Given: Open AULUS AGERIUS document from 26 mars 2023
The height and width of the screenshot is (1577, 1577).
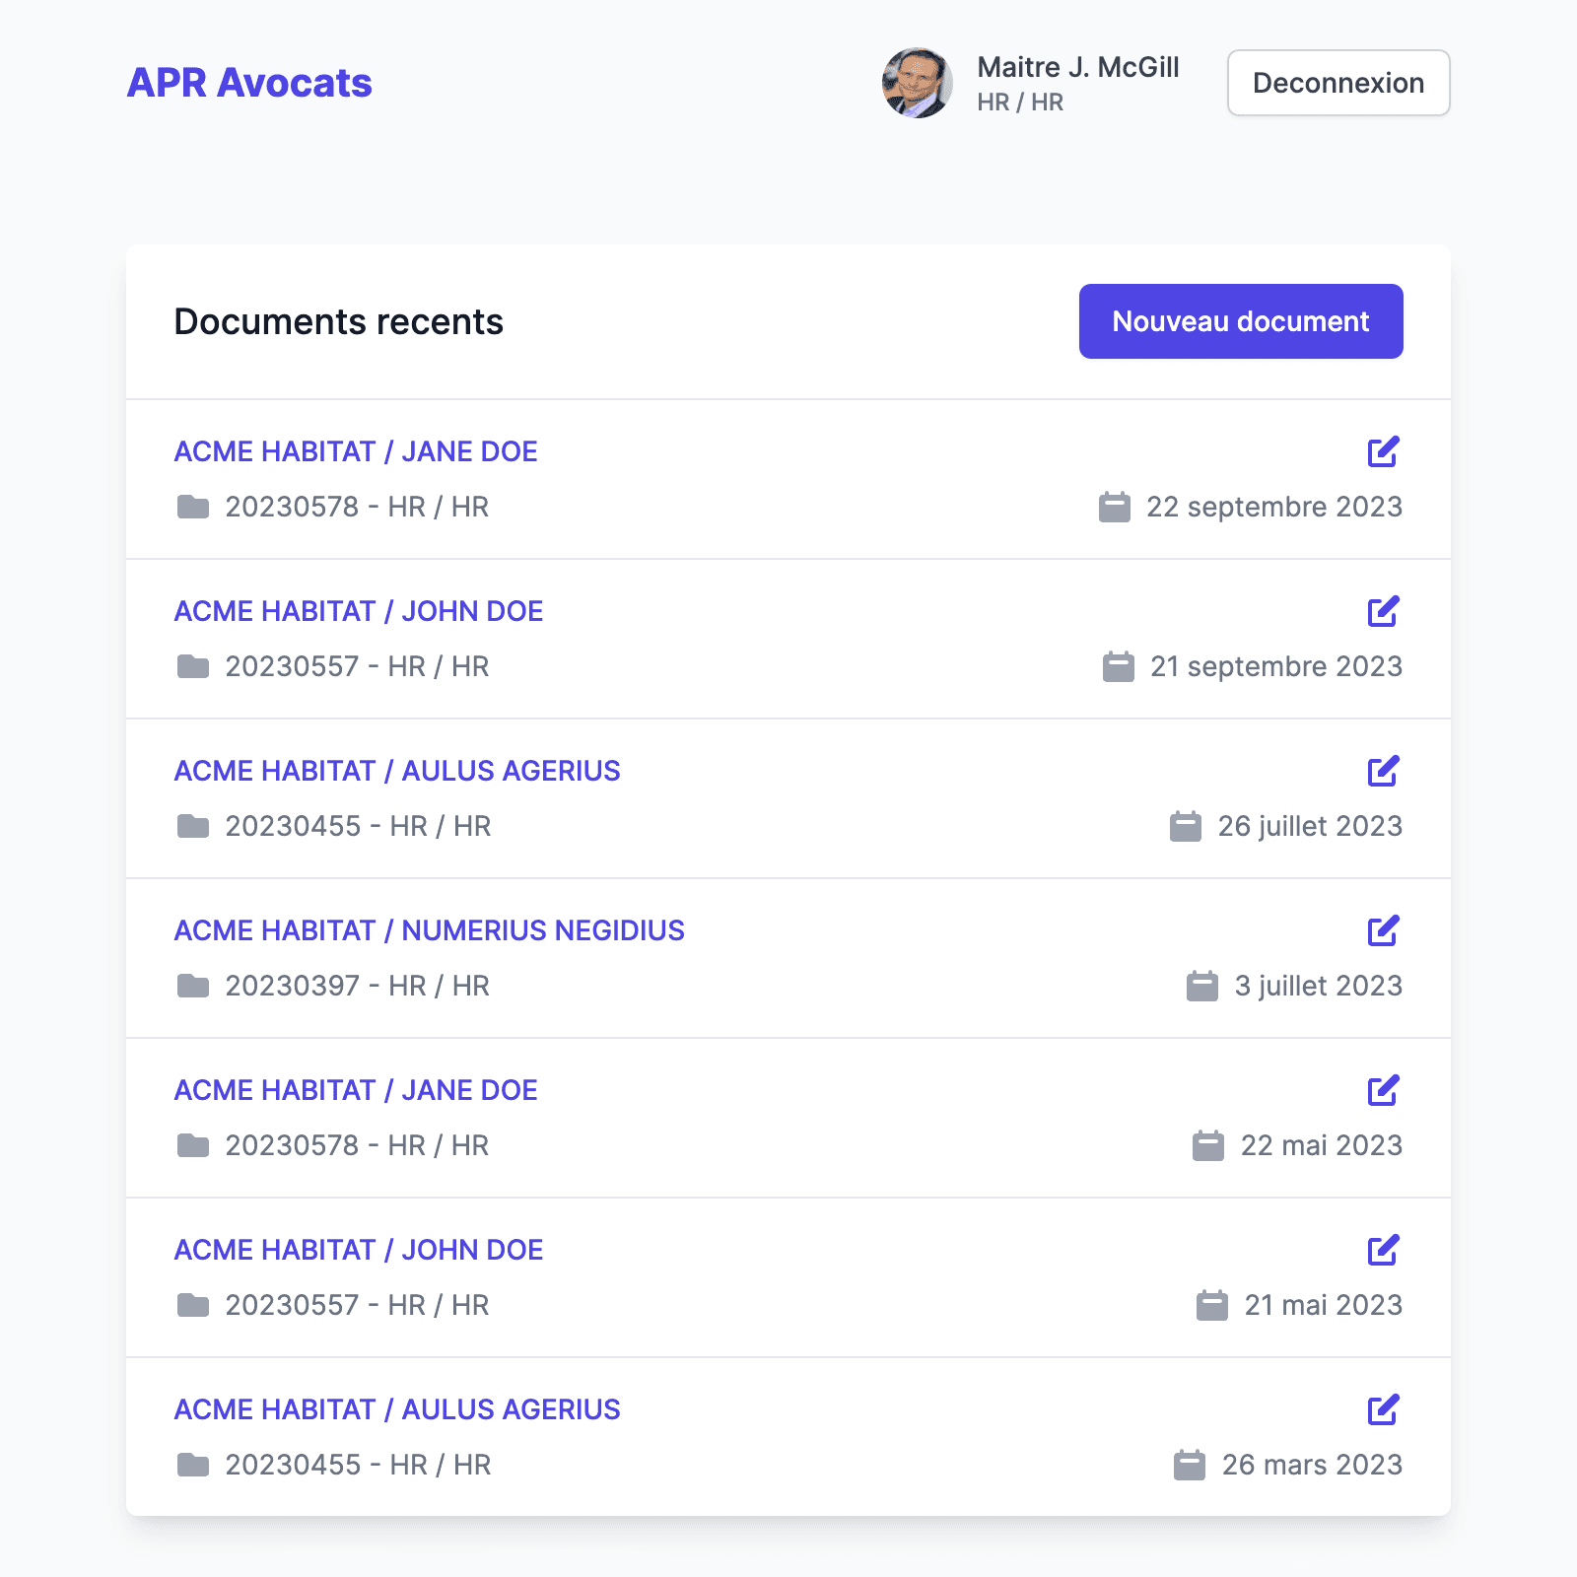Looking at the screenshot, I should pyautogui.click(x=397, y=1409).
